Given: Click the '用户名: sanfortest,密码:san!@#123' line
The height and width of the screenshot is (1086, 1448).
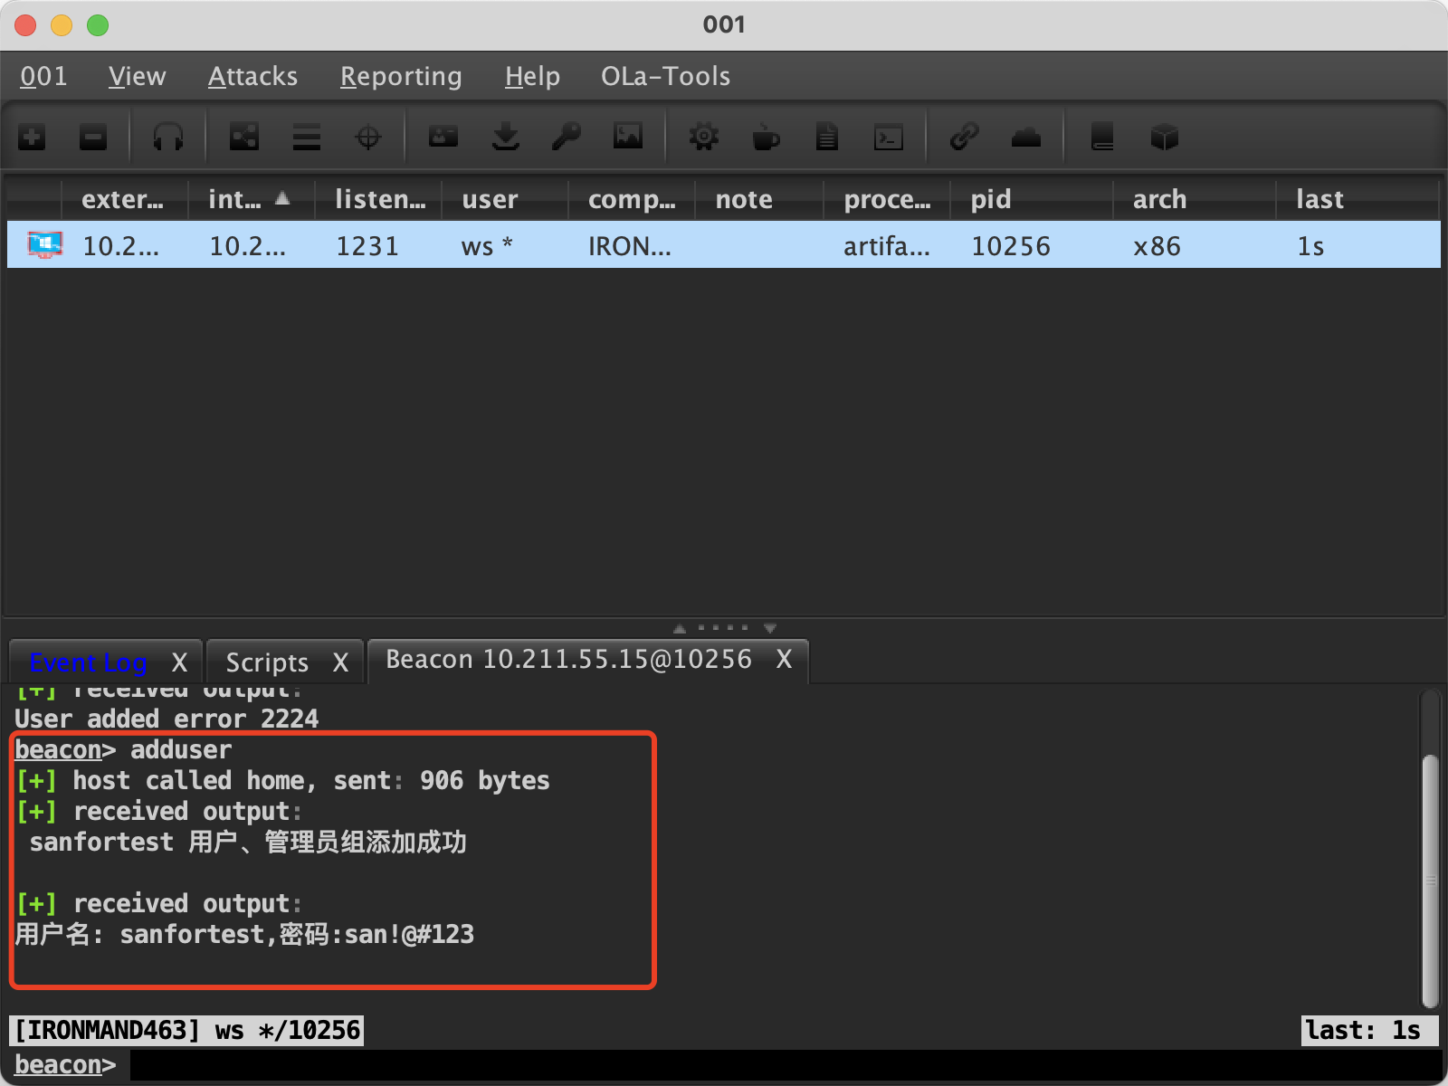Looking at the screenshot, I should pos(244,934).
